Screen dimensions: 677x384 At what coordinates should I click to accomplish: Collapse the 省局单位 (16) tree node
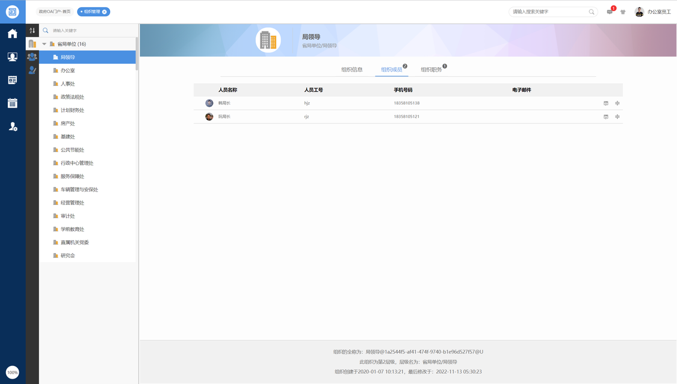(44, 44)
